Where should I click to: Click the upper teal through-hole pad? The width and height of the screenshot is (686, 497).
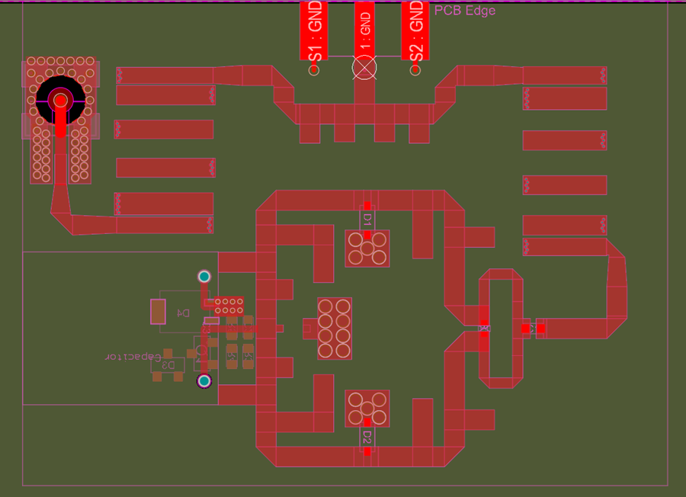(204, 277)
